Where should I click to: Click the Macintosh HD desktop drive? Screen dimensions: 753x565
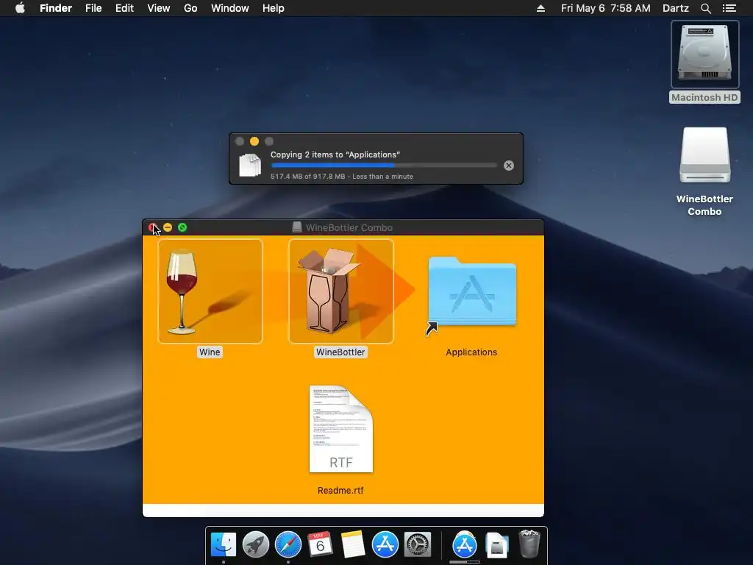[x=704, y=54]
